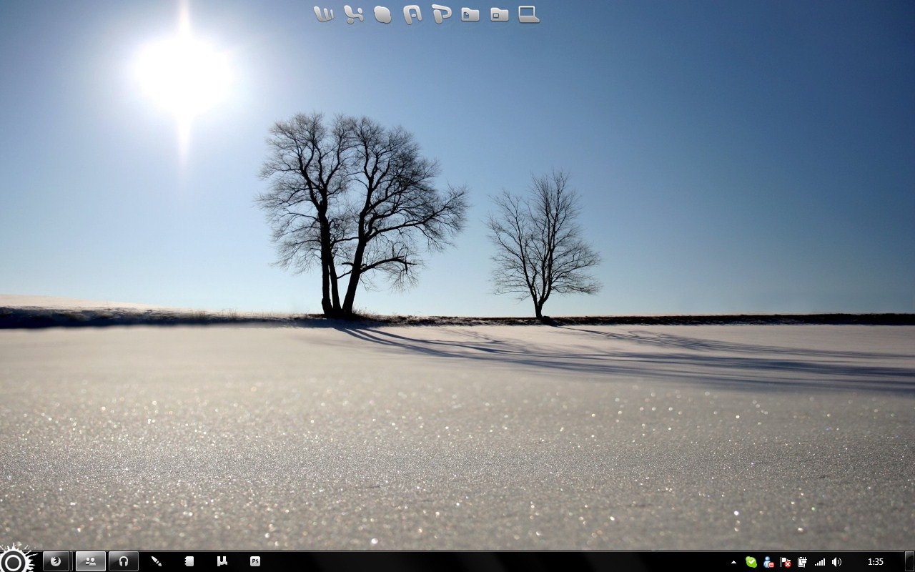Open Action Center flag tray icon
Screen dimensions: 915x572
pos(786,562)
